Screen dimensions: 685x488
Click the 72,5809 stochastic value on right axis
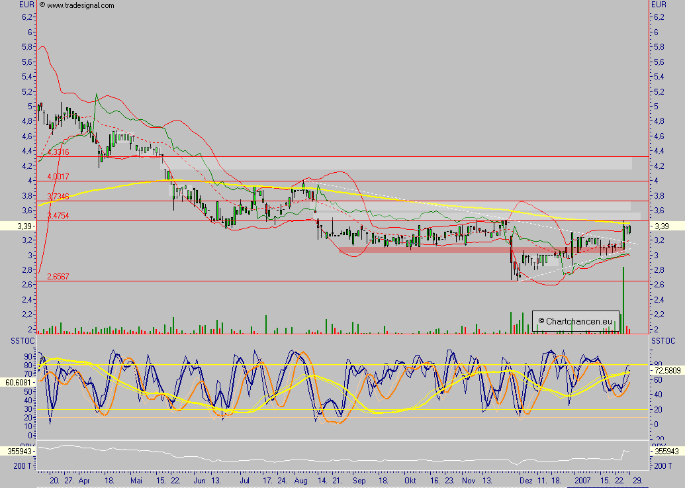coord(668,371)
